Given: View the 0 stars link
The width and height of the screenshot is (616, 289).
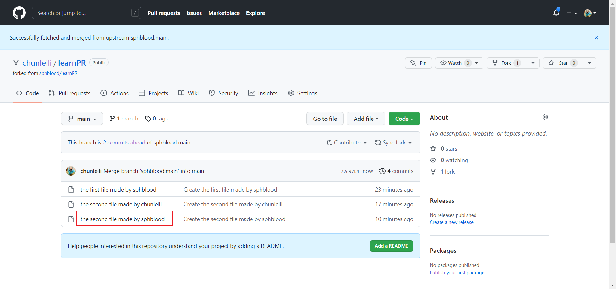Looking at the screenshot, I should (444, 149).
